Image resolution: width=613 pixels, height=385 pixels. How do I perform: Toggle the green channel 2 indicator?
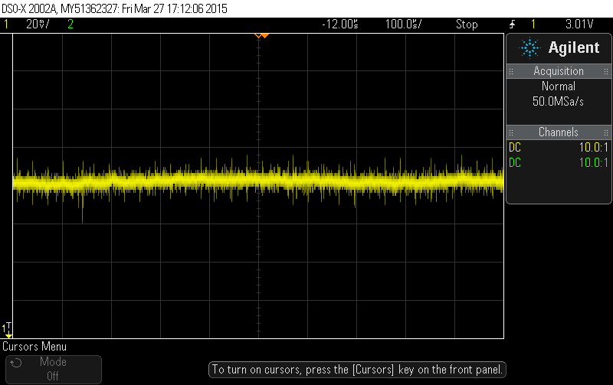click(x=70, y=24)
